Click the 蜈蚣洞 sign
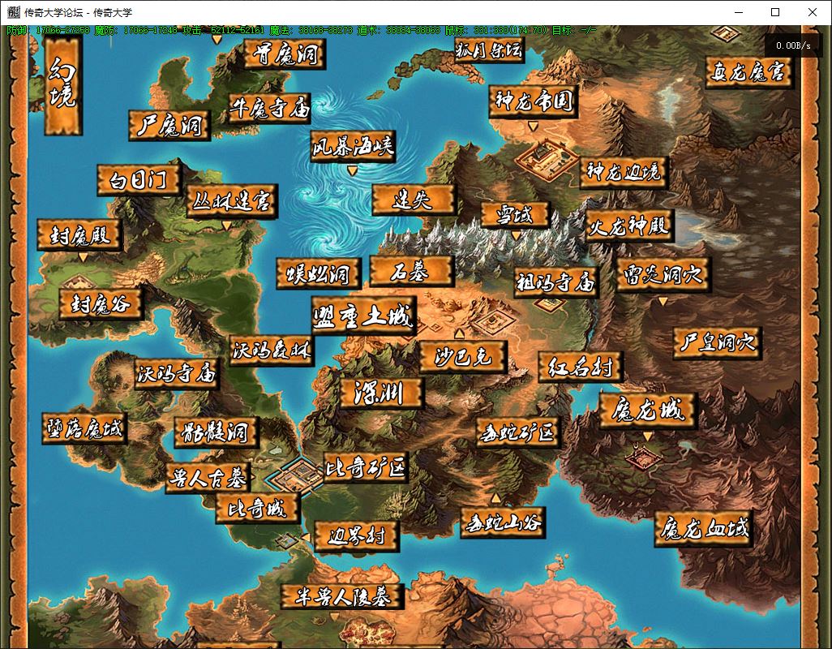The height and width of the screenshot is (649, 832). point(319,274)
